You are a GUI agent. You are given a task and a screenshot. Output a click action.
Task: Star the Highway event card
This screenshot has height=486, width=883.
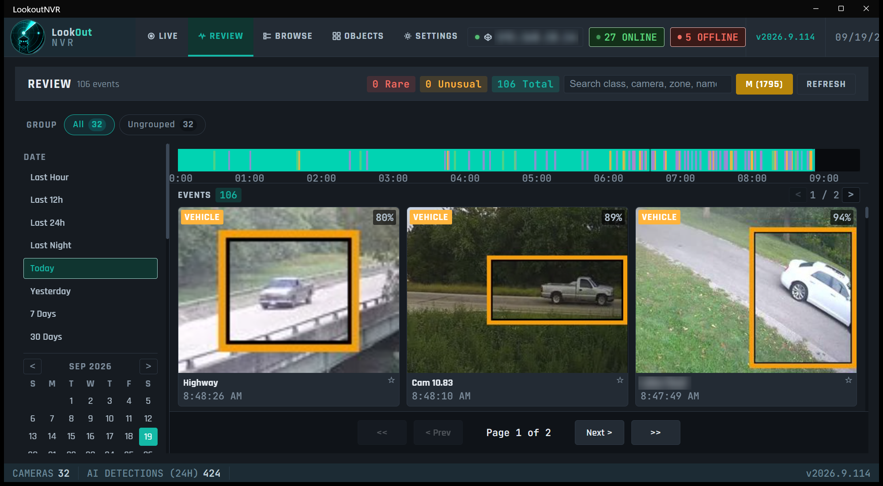coord(391,380)
